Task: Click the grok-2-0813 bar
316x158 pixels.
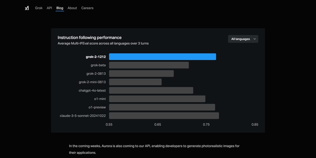Action: point(141,73)
